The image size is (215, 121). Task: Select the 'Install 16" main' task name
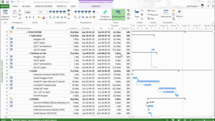pos(41,89)
